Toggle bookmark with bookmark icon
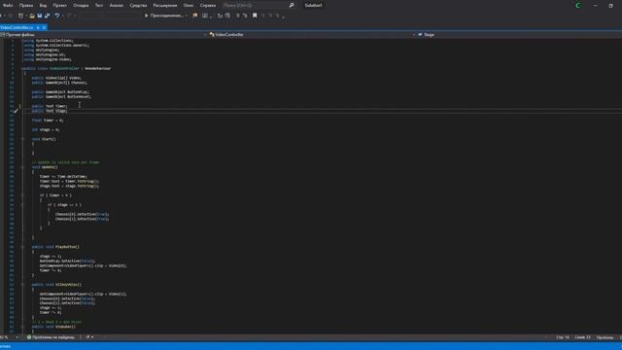Image resolution: width=622 pixels, height=350 pixels. 255,16
